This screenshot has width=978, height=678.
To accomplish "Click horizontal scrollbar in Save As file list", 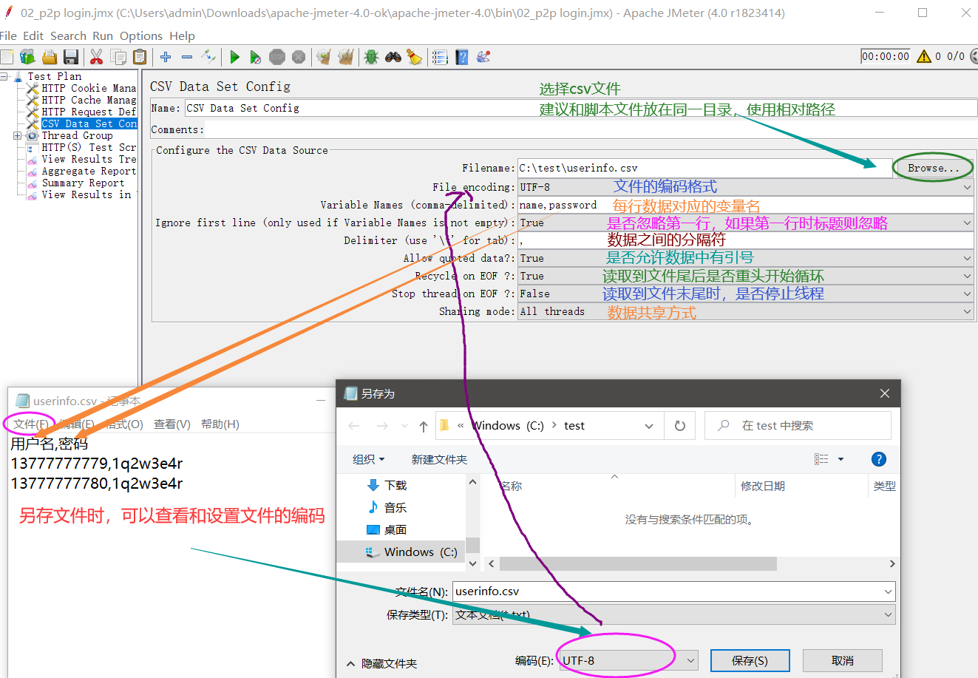I will (x=638, y=564).
